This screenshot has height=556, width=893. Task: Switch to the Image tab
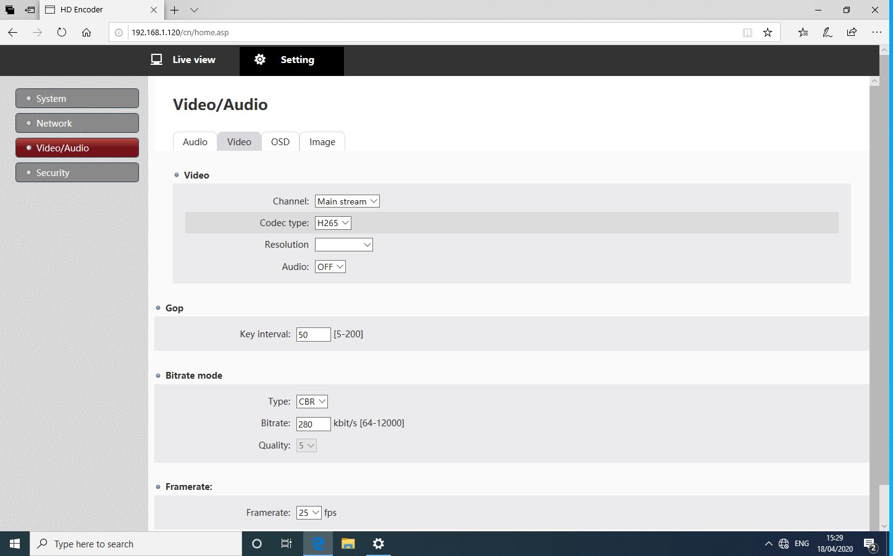coord(322,142)
